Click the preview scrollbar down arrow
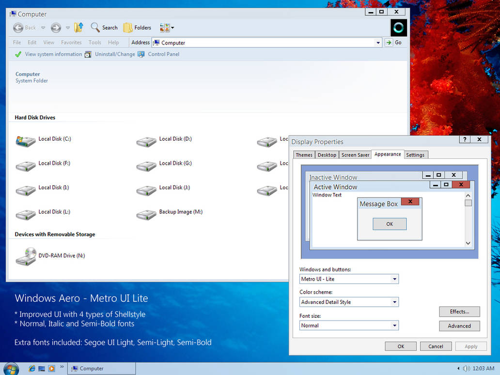Image resolution: width=500 pixels, height=375 pixels. pyautogui.click(x=468, y=243)
